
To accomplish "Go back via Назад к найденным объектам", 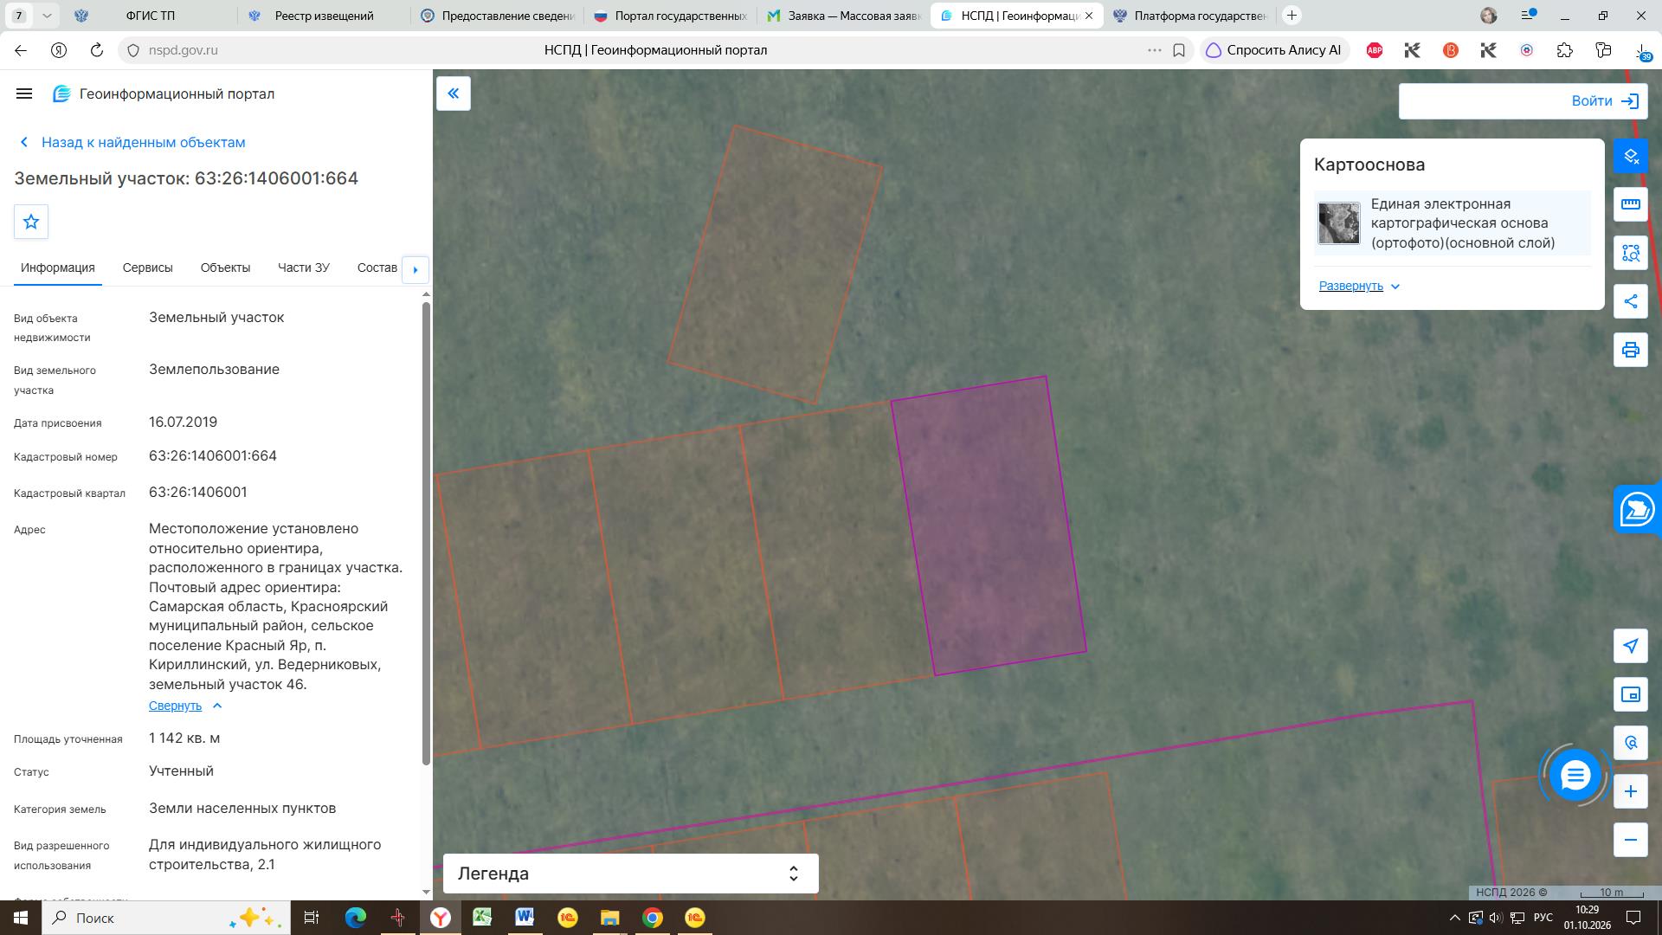I will point(132,142).
